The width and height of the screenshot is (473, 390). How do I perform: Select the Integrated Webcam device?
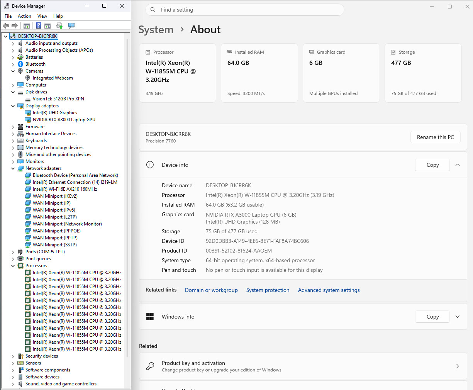[53, 78]
